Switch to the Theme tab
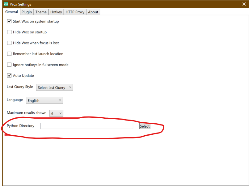The image size is (249, 186). pyautogui.click(x=41, y=12)
